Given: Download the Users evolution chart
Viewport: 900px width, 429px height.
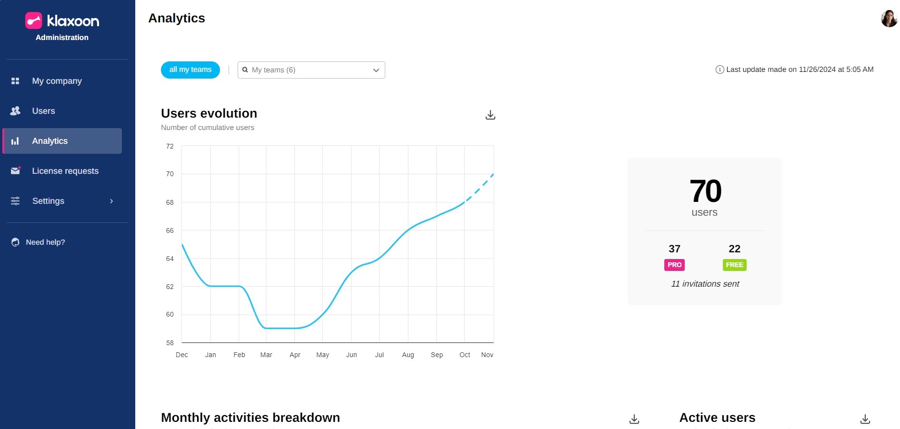Looking at the screenshot, I should tap(490, 115).
